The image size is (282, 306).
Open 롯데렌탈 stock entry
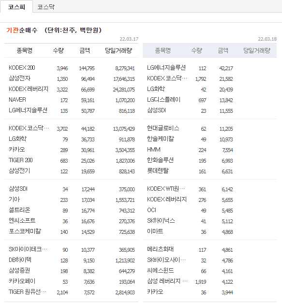[x=158, y=171]
